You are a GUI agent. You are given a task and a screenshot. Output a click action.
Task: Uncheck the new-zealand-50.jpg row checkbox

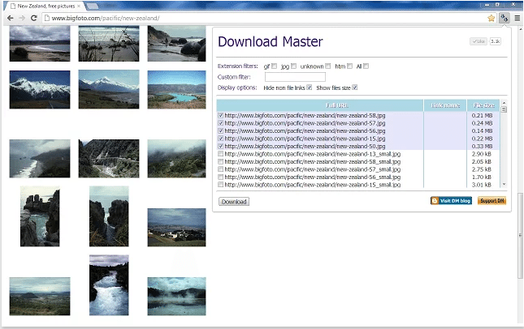point(220,146)
